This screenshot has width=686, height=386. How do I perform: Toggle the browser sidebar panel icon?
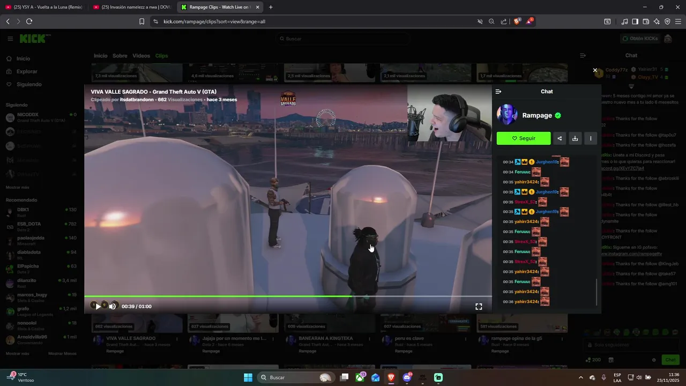[635, 21]
